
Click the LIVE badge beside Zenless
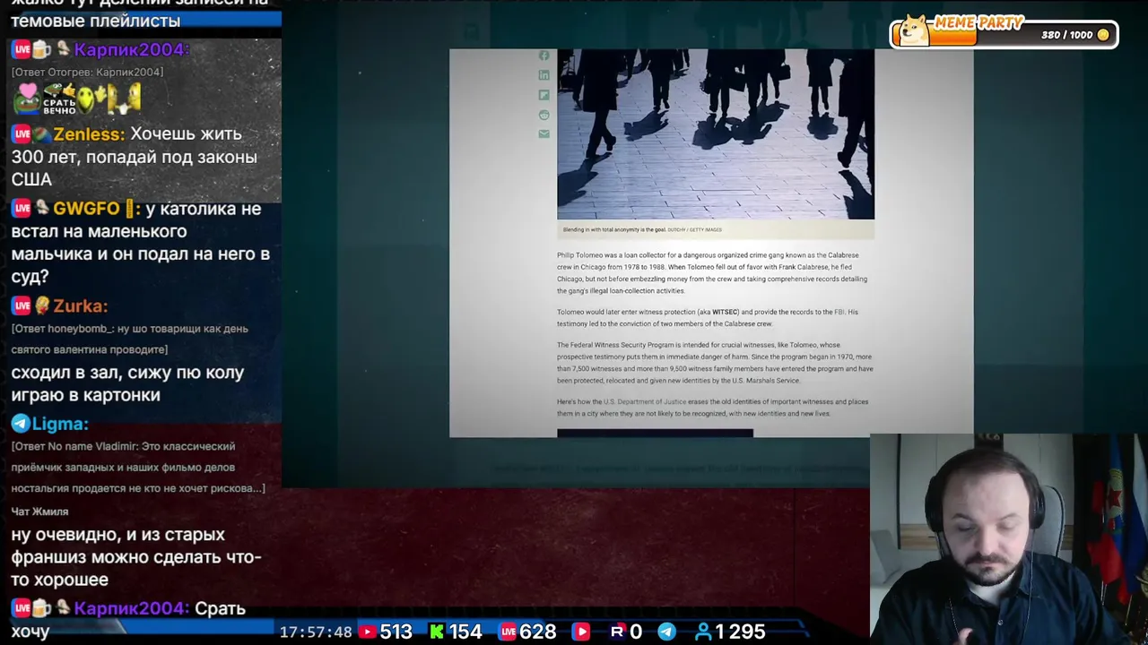pos(22,134)
